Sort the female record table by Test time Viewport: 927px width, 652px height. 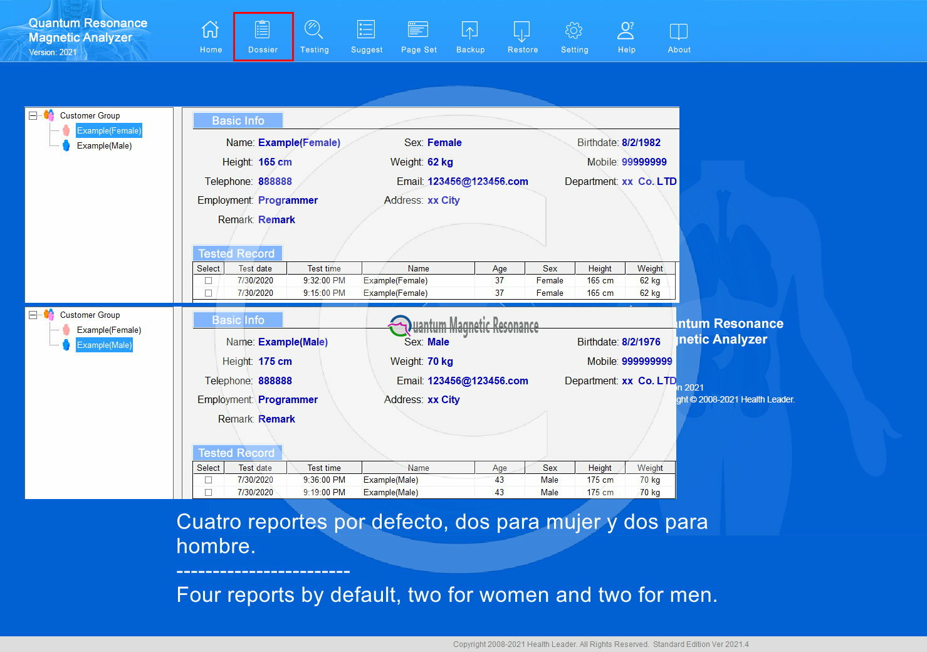pos(324,268)
